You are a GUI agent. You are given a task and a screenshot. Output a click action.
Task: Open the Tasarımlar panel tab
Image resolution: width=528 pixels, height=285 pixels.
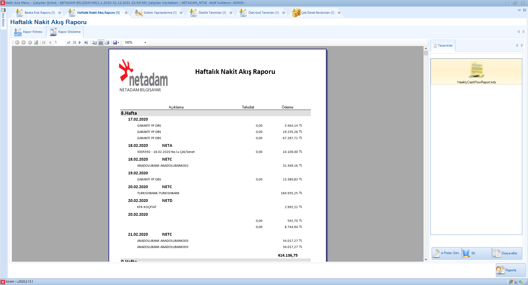pyautogui.click(x=443, y=45)
